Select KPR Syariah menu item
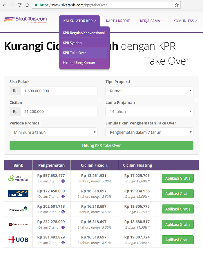203x253 pixels. [72, 43]
